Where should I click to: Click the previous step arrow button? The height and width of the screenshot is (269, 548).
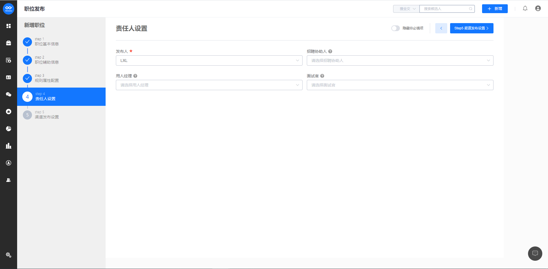pos(441,28)
